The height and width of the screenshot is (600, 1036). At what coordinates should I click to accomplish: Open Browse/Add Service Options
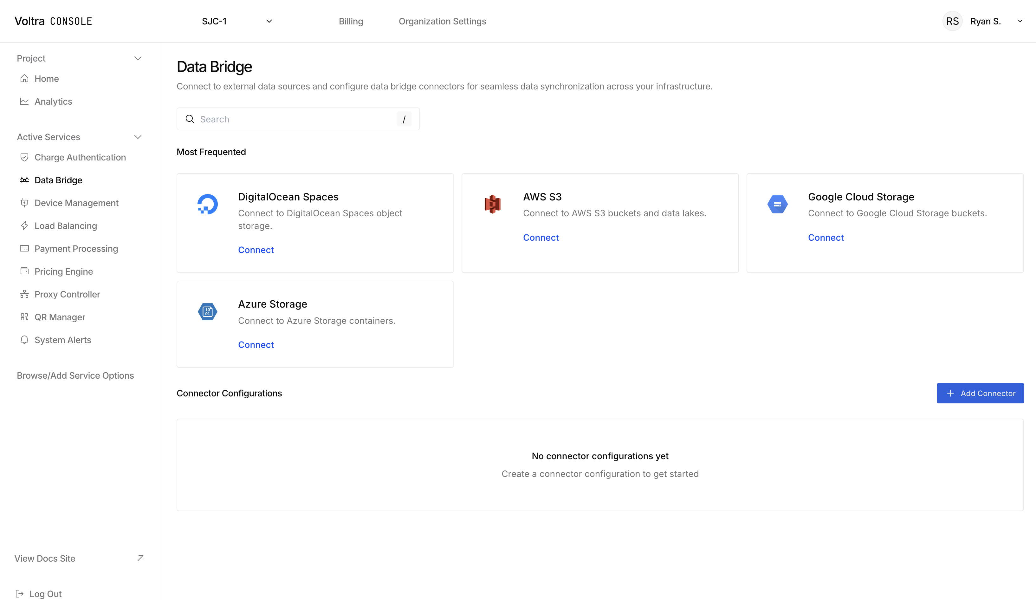click(75, 375)
